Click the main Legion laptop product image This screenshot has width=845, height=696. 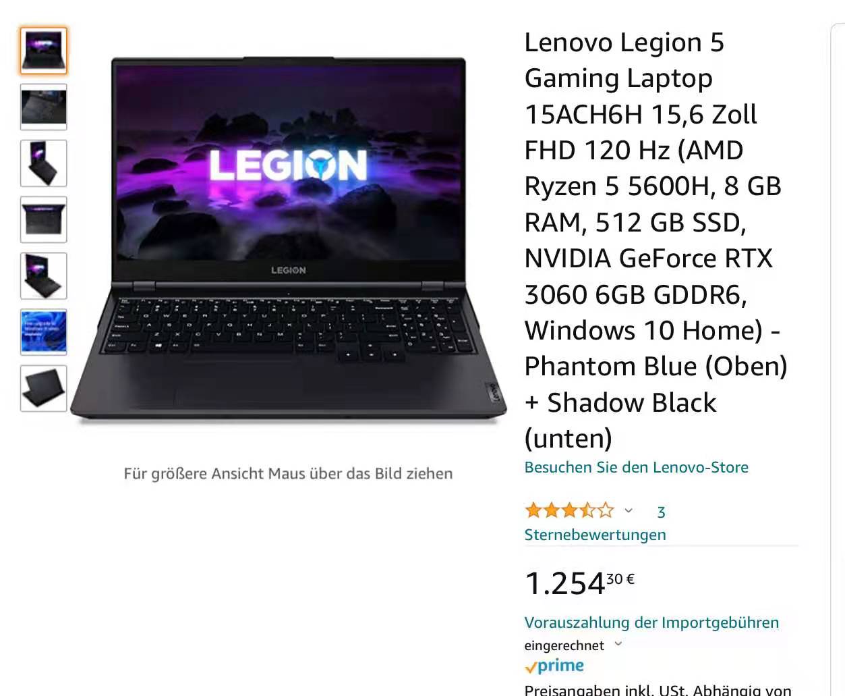click(289, 241)
